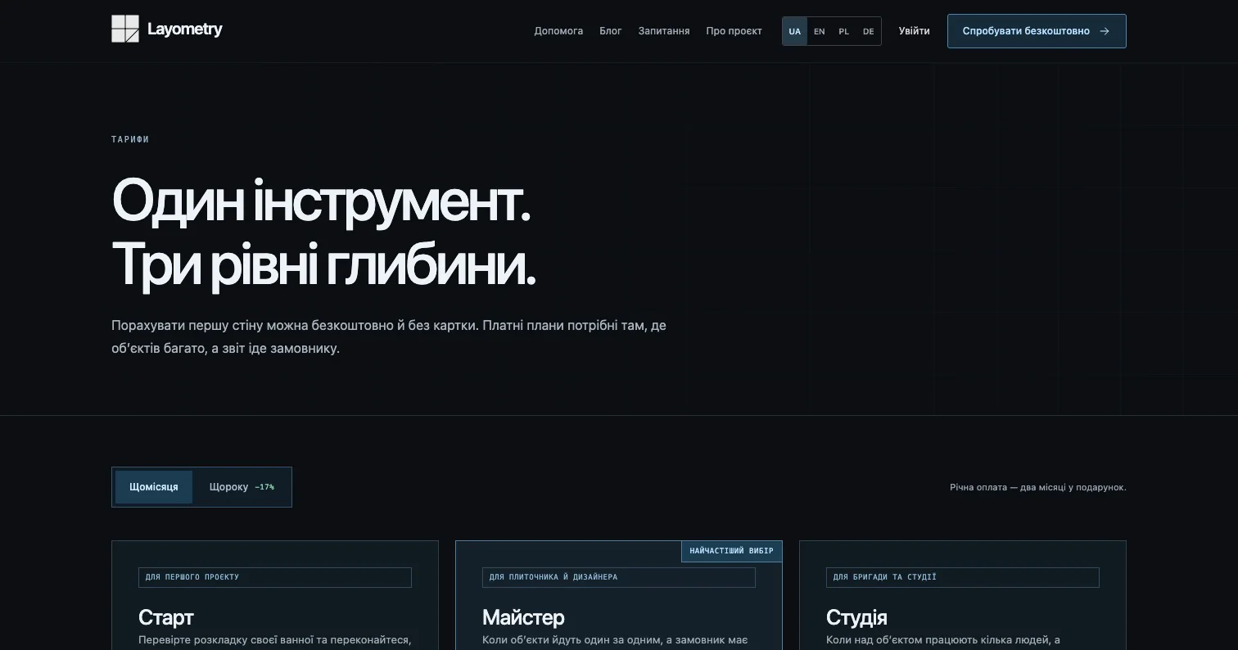The image size is (1238, 650).
Task: Switch language to EN
Action: point(820,31)
